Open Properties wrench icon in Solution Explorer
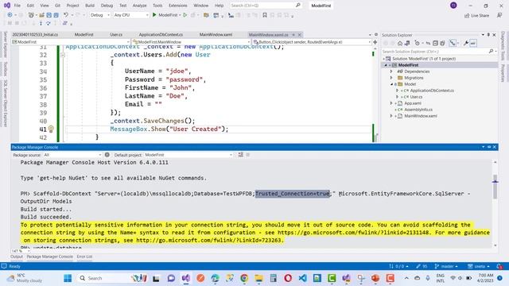The height and width of the screenshot is (286, 509). point(465,43)
